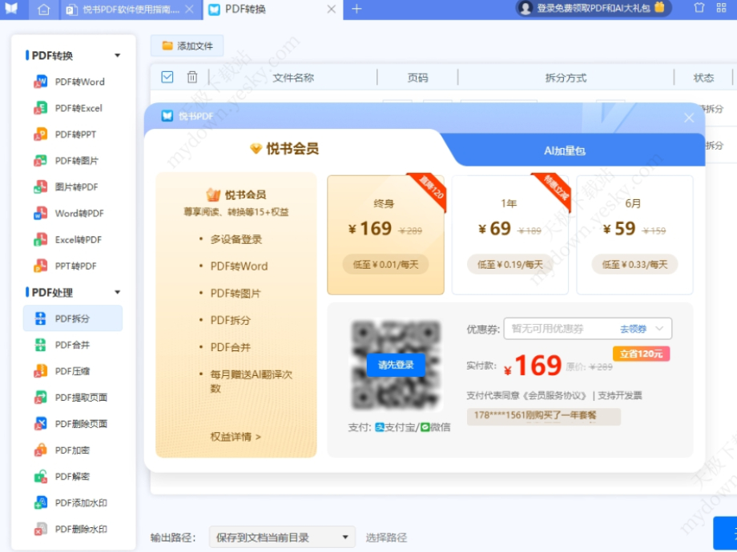The width and height of the screenshot is (737, 552).
Task: Click the home icon in title bar
Action: click(x=44, y=9)
